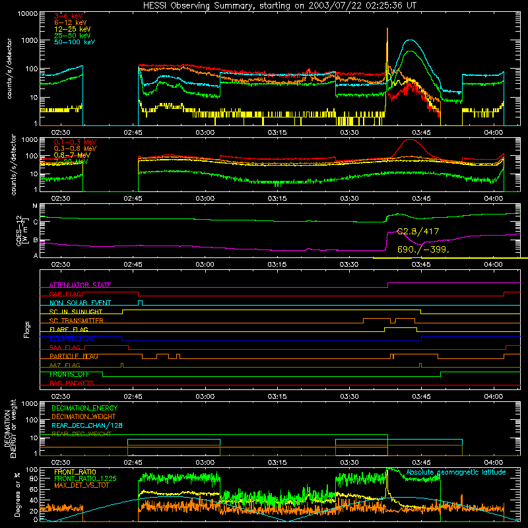The image size is (528, 528).
Task: Select the 12-25 keV legend label
Action: pyautogui.click(x=73, y=29)
